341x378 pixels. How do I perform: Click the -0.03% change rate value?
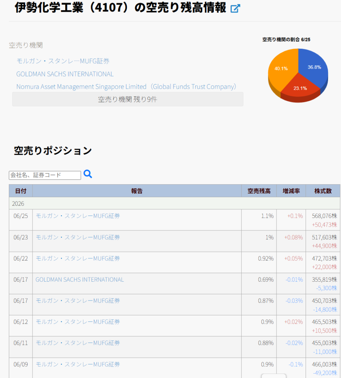[294, 300]
